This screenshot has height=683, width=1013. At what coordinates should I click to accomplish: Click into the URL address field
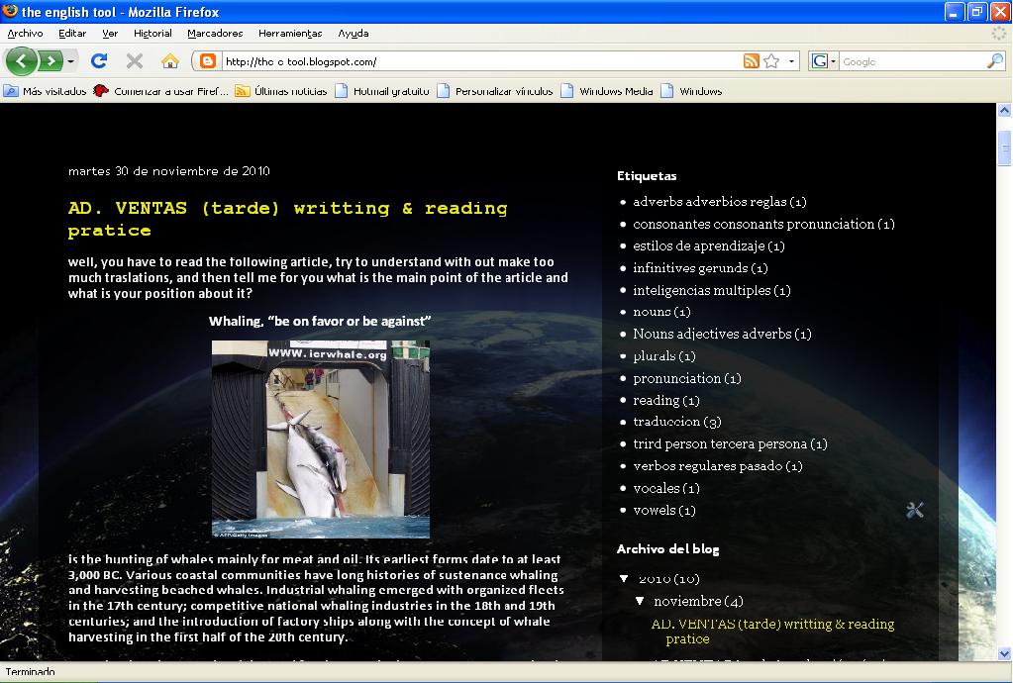click(x=481, y=61)
